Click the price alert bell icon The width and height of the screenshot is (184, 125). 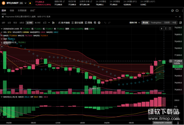click(172, 11)
